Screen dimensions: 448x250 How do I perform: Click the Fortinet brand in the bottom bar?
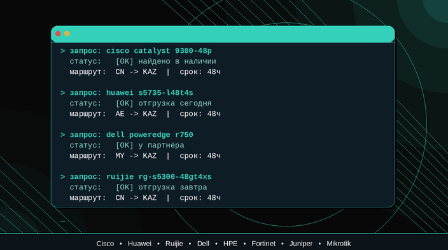263,244
